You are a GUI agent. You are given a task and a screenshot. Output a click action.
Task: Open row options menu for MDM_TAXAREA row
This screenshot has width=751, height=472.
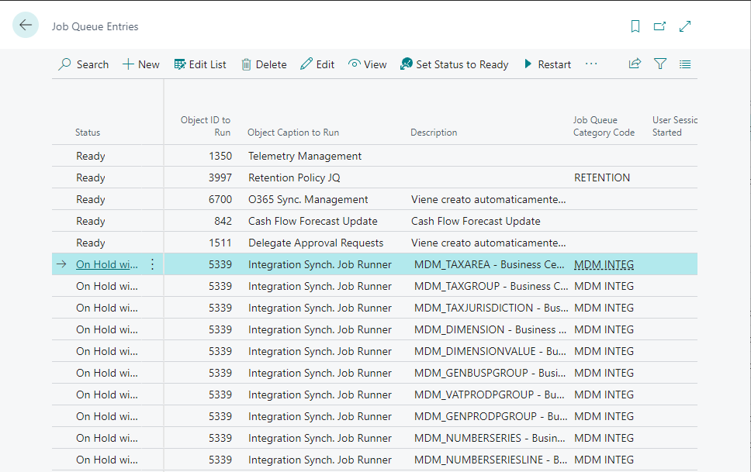tap(152, 264)
